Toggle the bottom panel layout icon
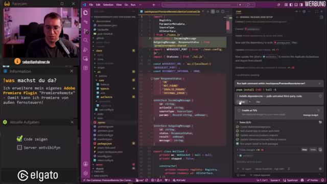 [296, 5]
